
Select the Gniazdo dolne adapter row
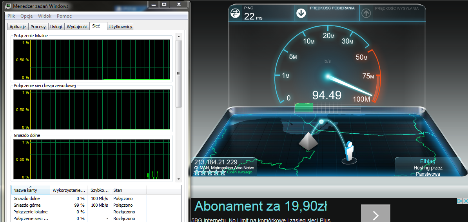(96, 198)
